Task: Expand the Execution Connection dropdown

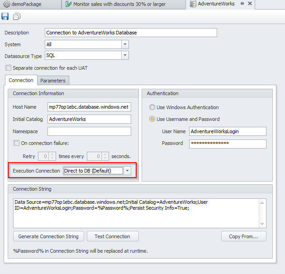Action: (127, 171)
